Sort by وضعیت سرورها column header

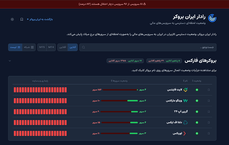click(x=119, y=81)
